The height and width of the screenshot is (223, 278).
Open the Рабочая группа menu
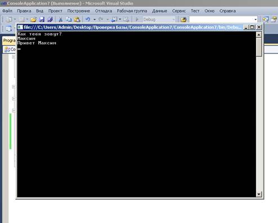pyautogui.click(x=132, y=11)
